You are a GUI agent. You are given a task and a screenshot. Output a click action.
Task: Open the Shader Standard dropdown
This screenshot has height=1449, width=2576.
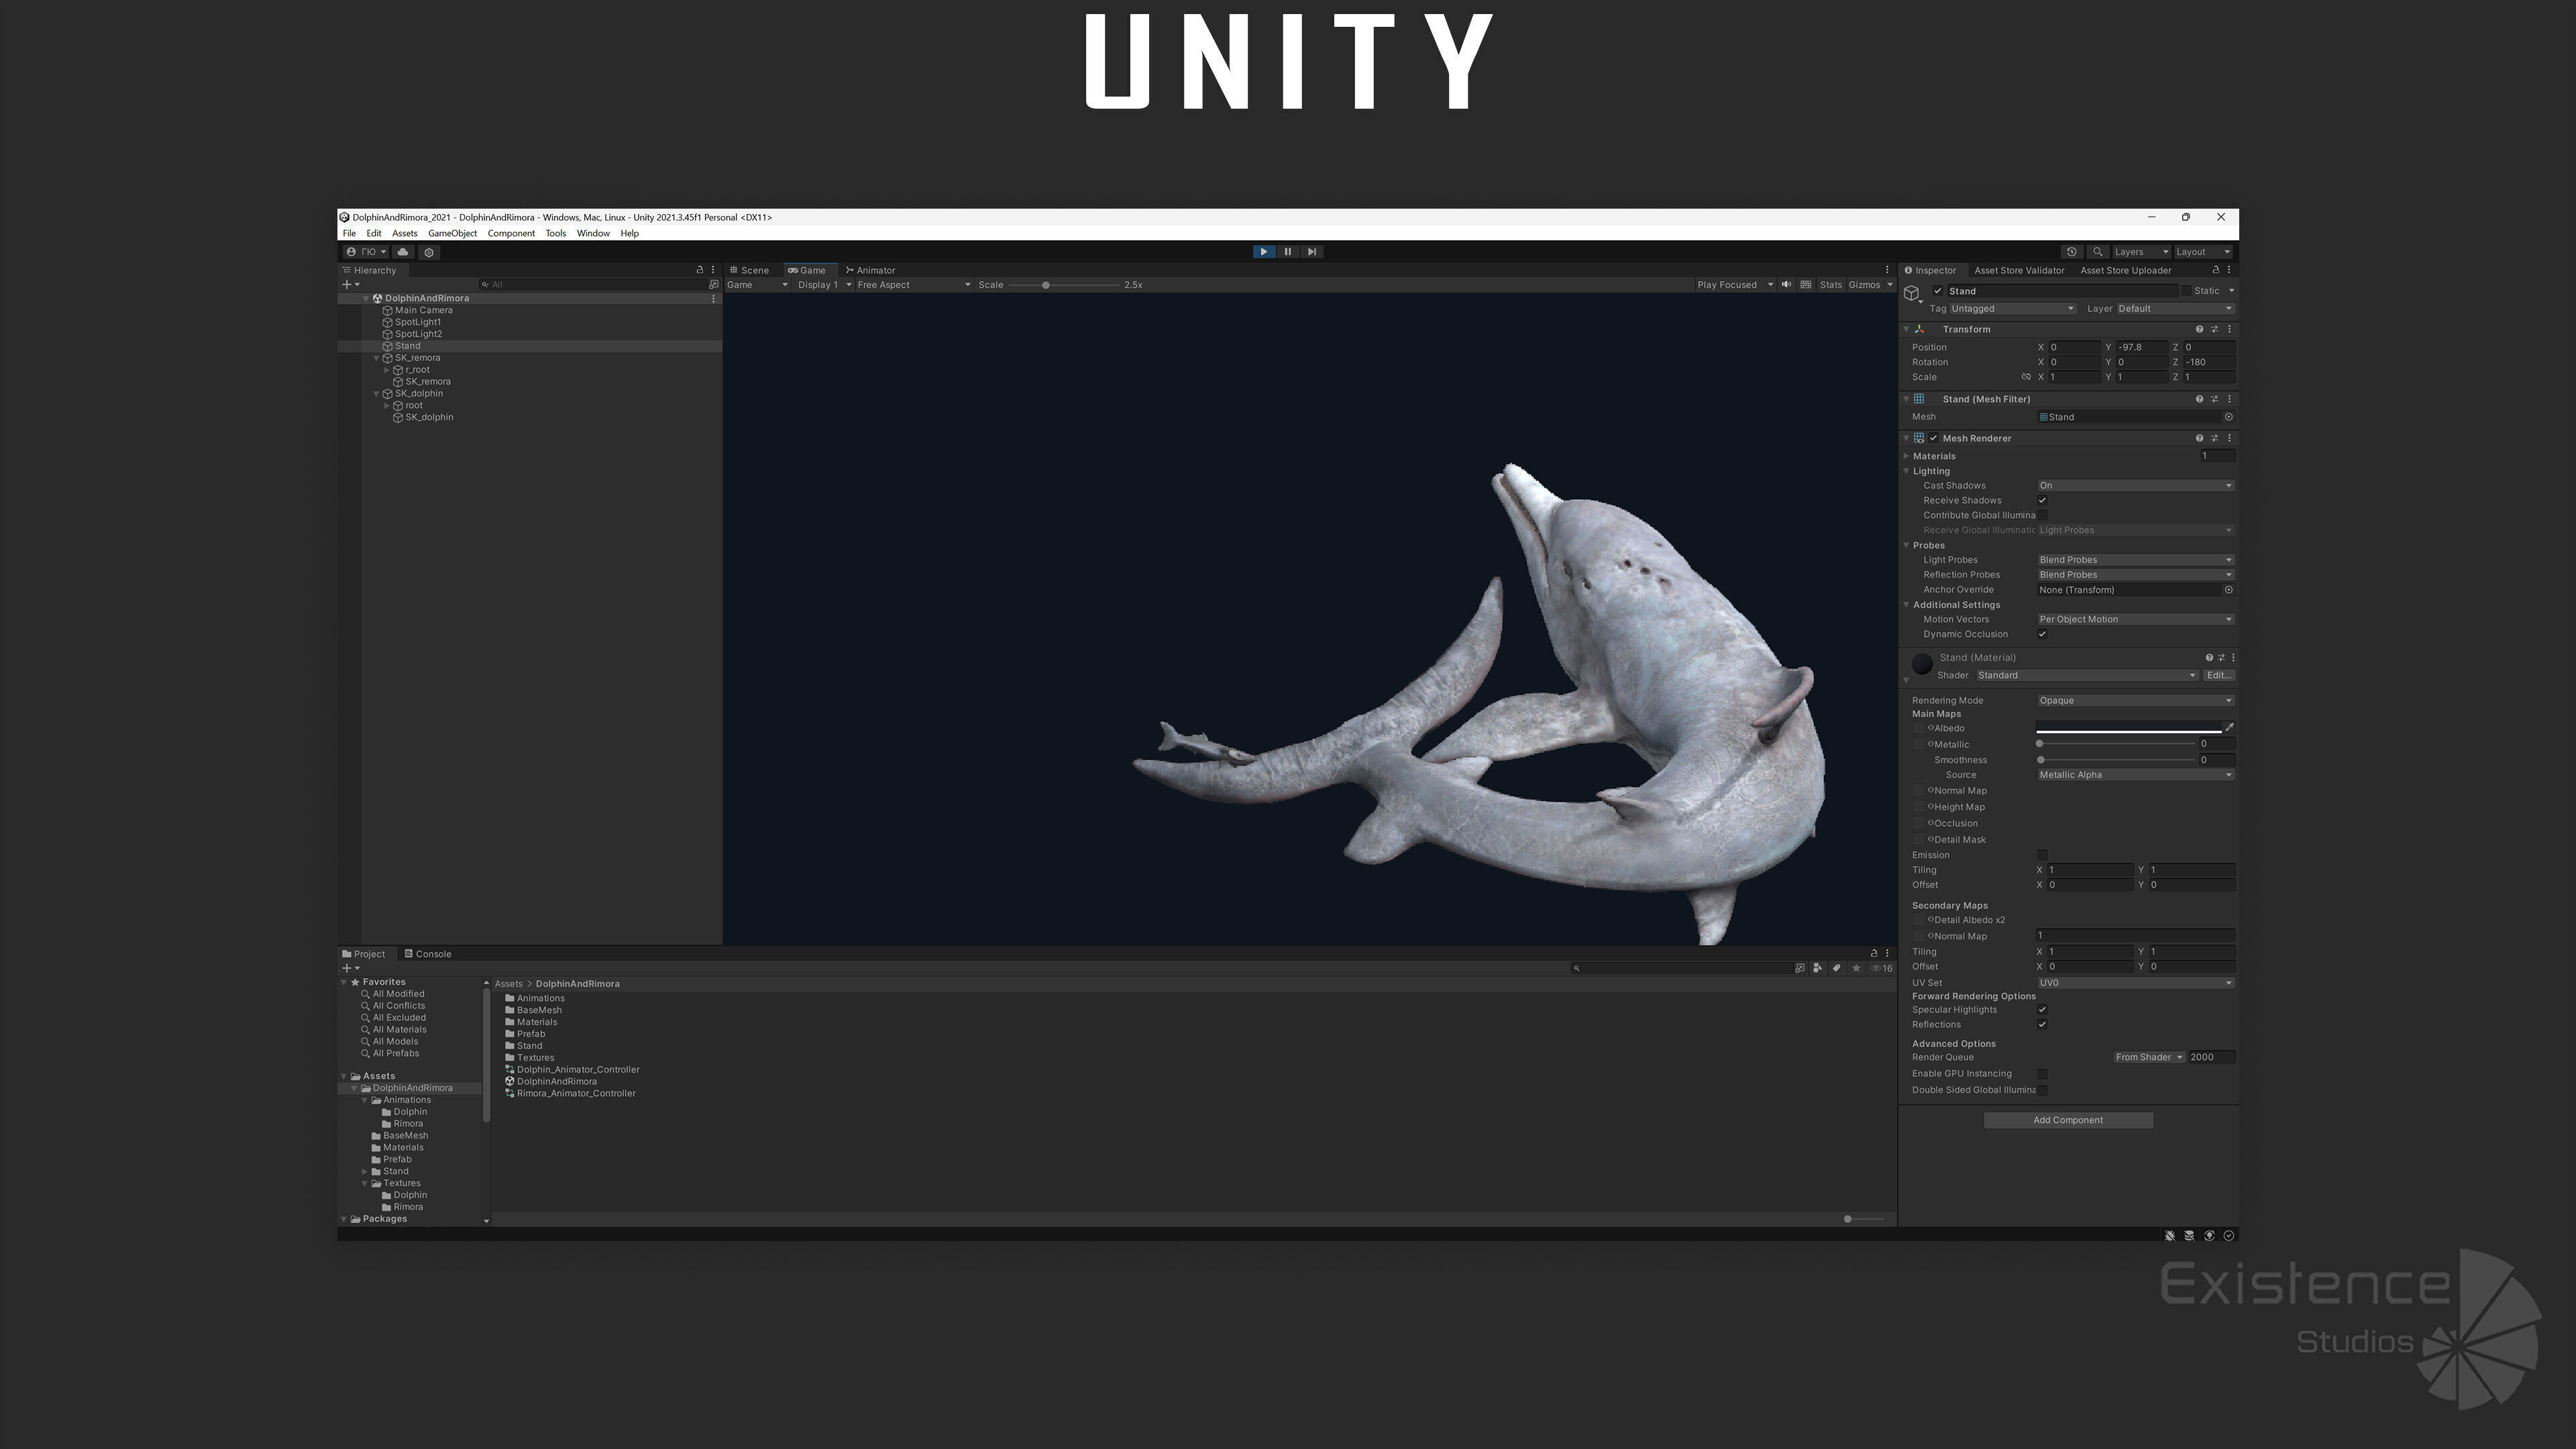2087,676
